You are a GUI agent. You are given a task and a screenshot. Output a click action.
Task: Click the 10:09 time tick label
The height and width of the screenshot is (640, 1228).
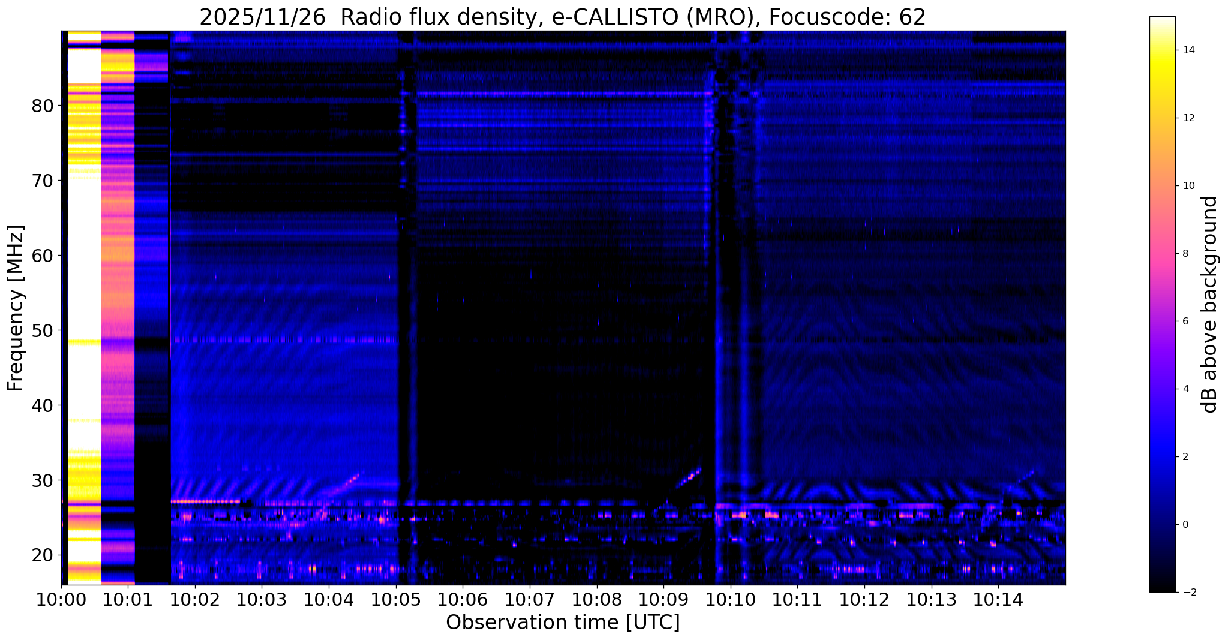(663, 599)
